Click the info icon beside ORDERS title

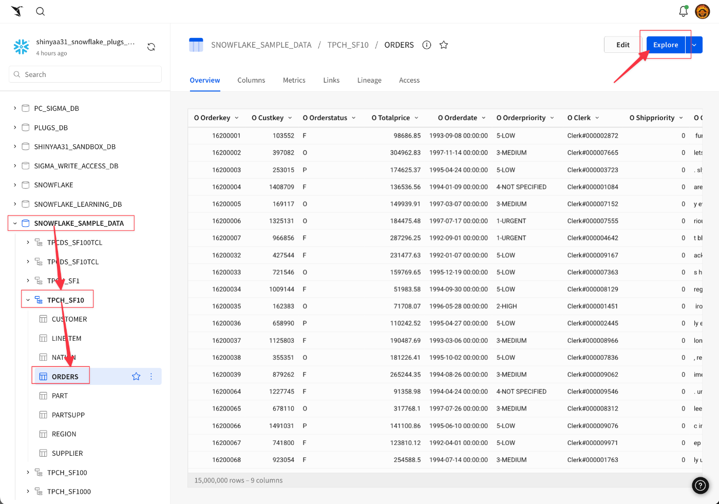(426, 45)
